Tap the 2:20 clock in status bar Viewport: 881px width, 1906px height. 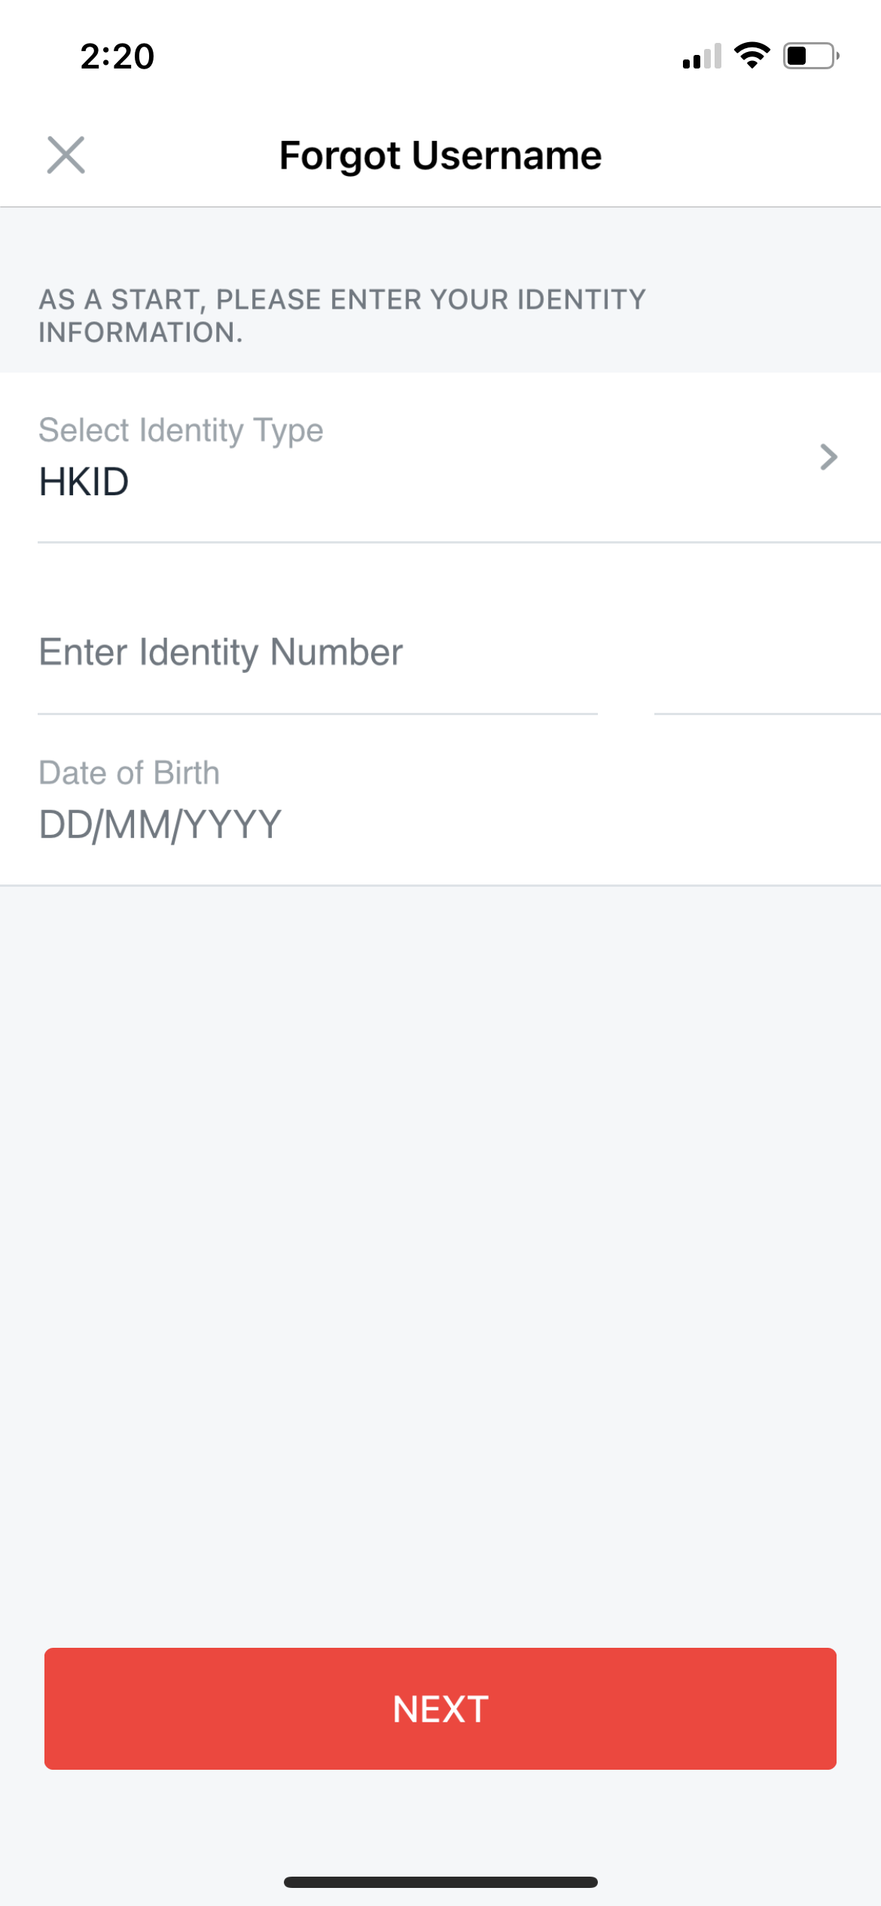point(117,56)
